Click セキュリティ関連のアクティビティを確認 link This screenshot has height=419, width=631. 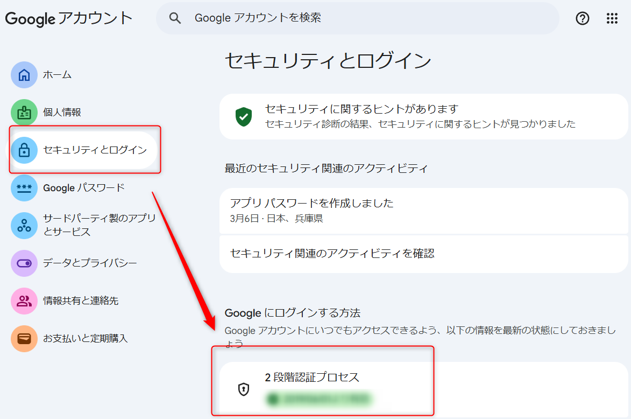coord(332,253)
